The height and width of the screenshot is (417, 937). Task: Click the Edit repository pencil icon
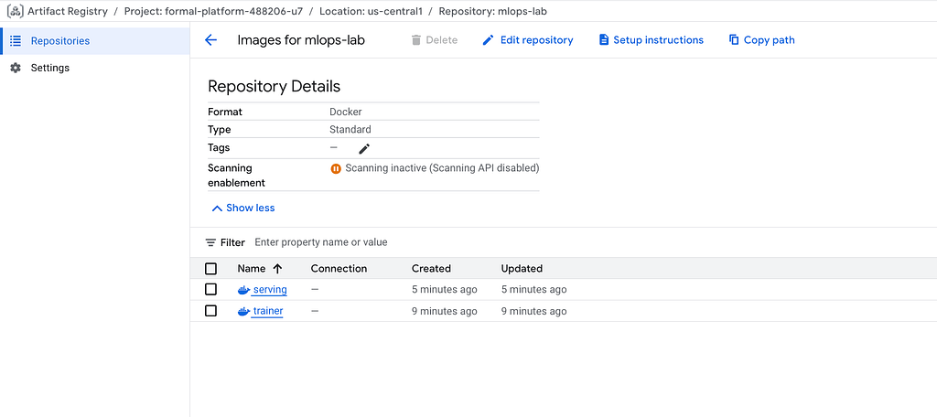coord(489,40)
